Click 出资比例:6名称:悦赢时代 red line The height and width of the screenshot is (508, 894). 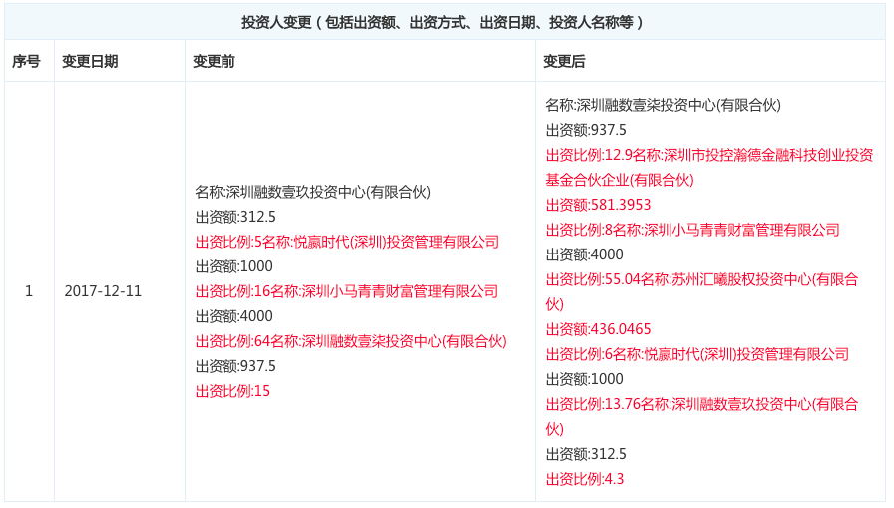(696, 354)
